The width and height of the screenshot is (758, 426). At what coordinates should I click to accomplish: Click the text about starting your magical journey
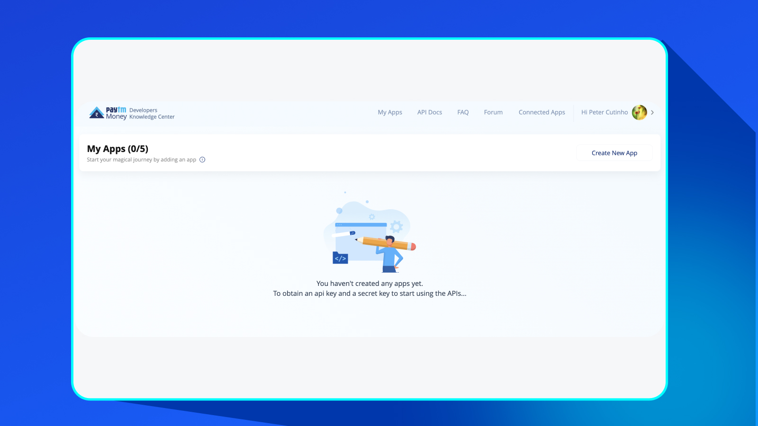point(141,160)
